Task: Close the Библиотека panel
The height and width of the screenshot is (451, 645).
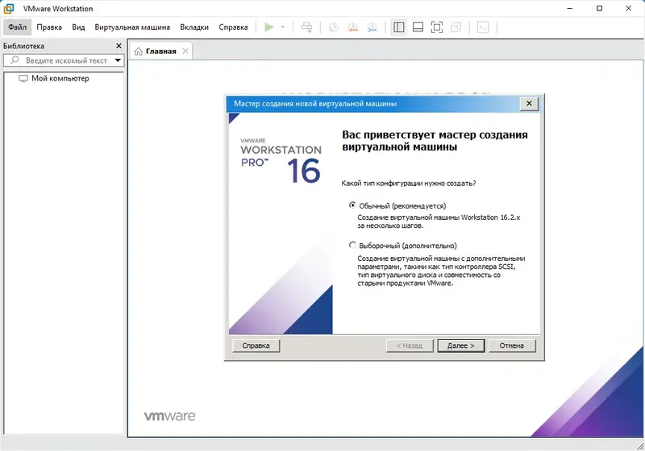Action: click(x=119, y=46)
